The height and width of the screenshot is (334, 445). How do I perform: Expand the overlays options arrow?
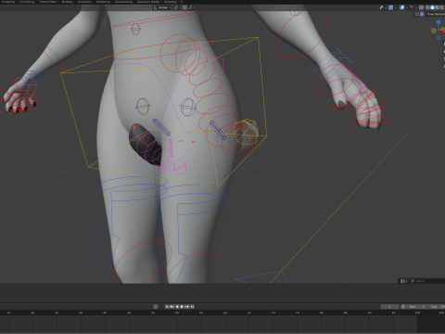tap(407, 7)
